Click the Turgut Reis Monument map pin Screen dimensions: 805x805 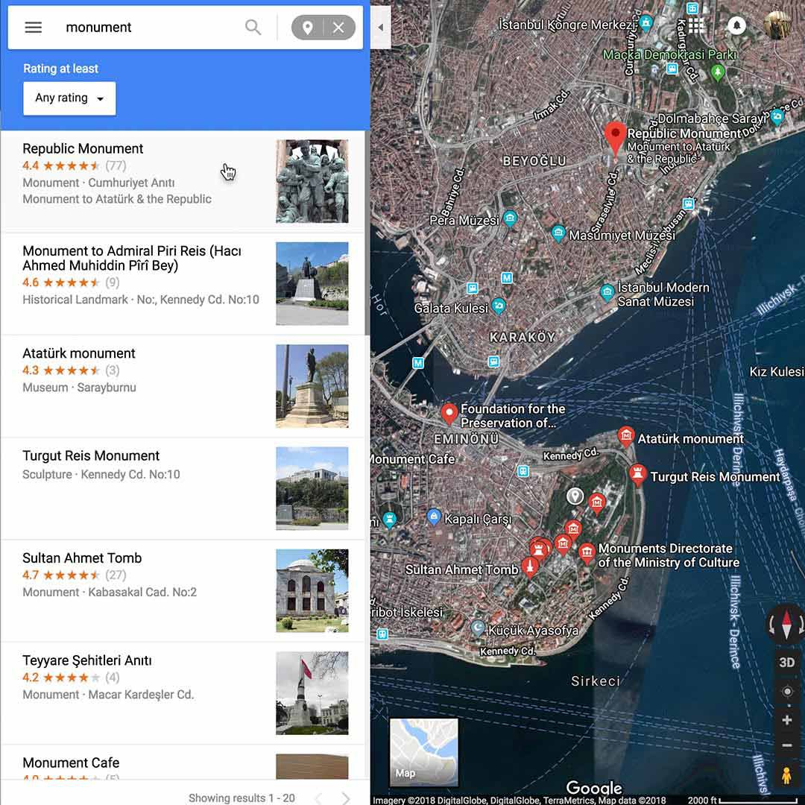pos(637,476)
